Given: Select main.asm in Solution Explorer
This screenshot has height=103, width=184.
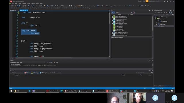Looking at the screenshot, I should 162,26.
